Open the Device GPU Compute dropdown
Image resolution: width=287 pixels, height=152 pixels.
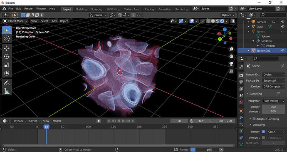coord(273,87)
